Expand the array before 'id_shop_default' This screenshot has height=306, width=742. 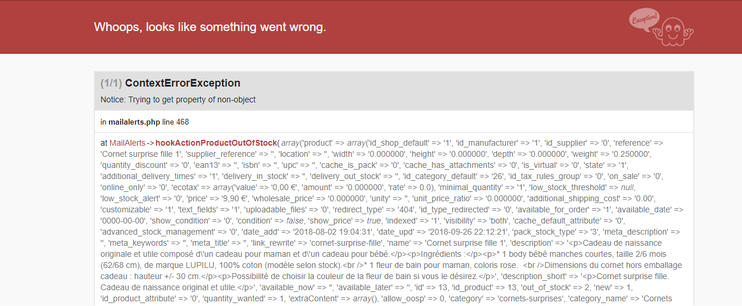click(355, 143)
